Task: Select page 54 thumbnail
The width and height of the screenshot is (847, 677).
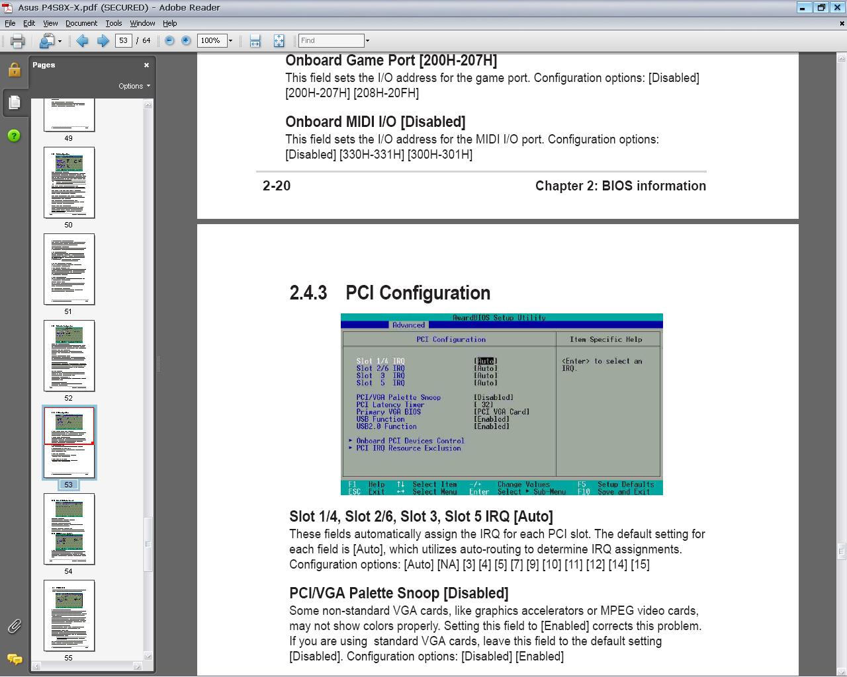Action: pyautogui.click(x=69, y=529)
